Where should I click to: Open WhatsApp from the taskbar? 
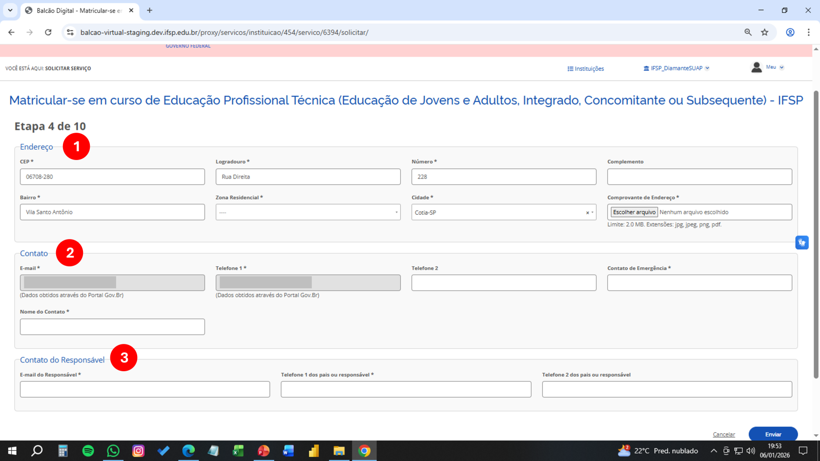(x=113, y=451)
